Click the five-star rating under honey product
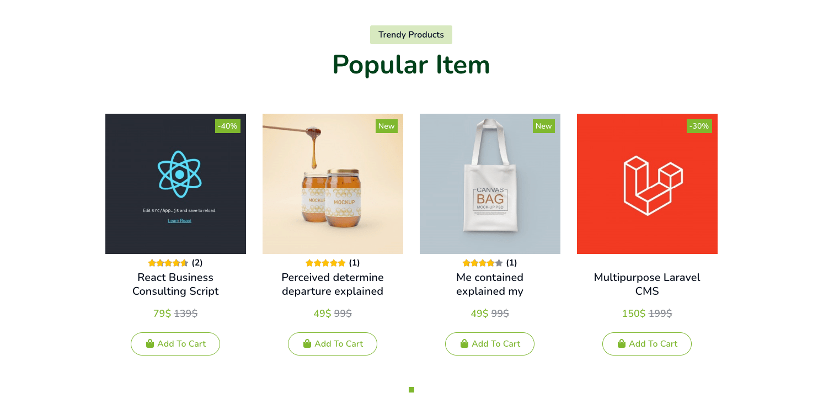The image size is (834, 419). coord(325,263)
